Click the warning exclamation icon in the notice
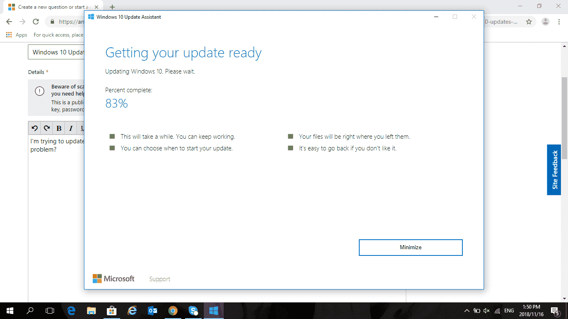The height and width of the screenshot is (319, 568). pos(40,91)
